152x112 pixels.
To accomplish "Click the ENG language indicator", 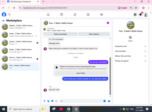I will [132, 109].
